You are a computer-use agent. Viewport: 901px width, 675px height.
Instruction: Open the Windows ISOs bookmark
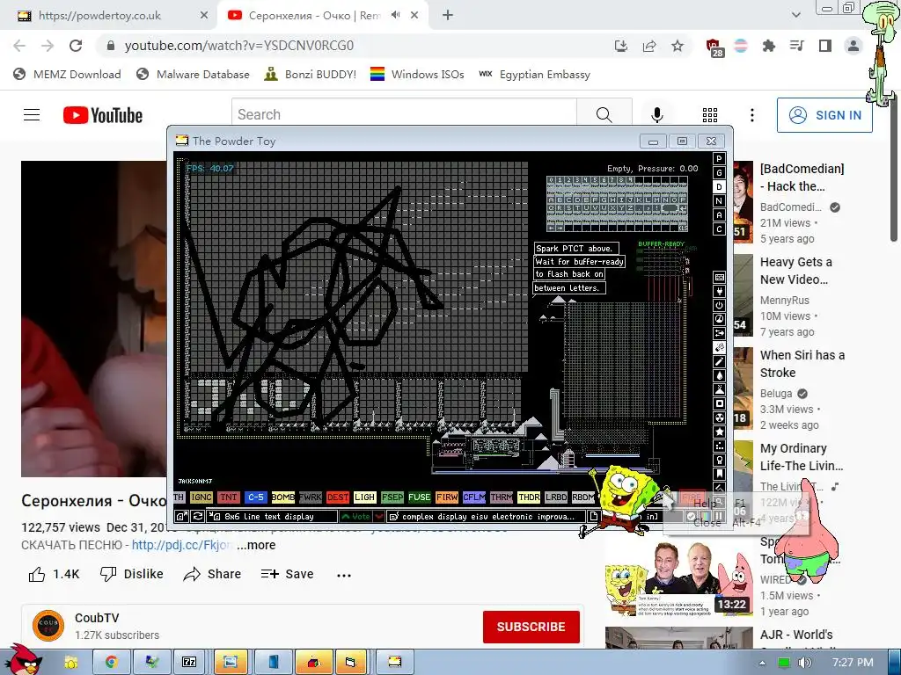pyautogui.click(x=417, y=75)
